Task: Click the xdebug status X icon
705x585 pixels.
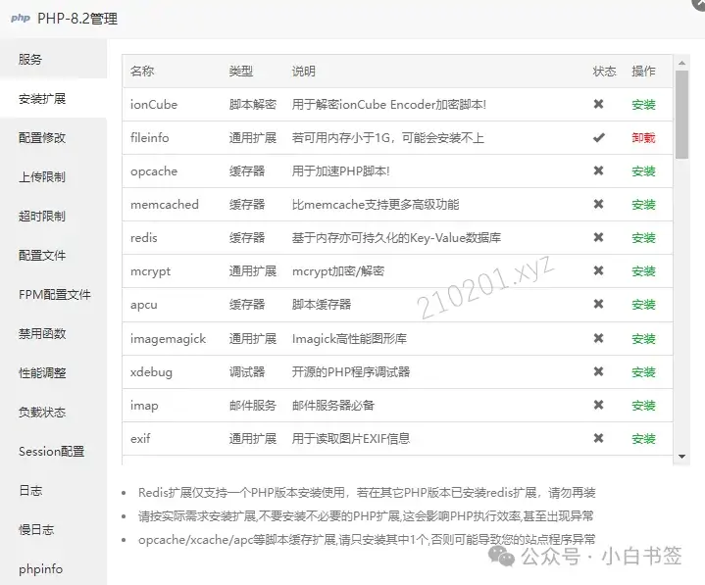Action: (x=598, y=371)
